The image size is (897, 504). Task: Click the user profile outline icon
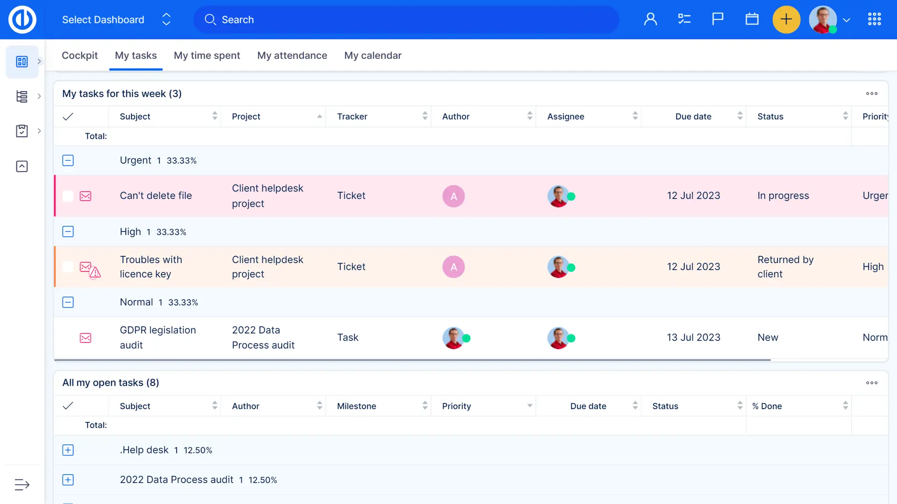[x=650, y=19]
